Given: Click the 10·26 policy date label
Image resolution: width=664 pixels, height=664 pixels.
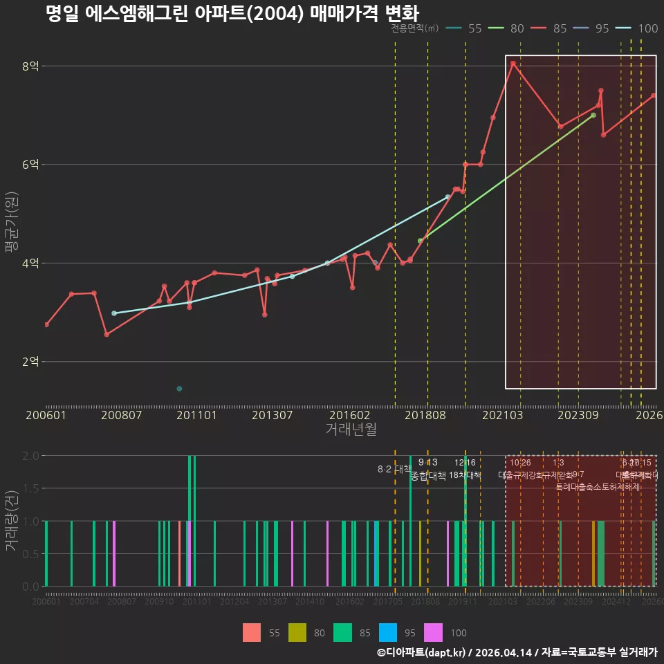Looking at the screenshot, I should point(520,463).
